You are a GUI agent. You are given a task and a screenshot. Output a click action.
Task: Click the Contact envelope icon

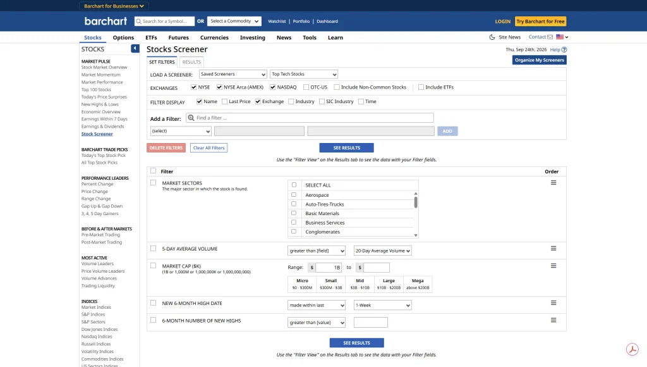tap(550, 37)
